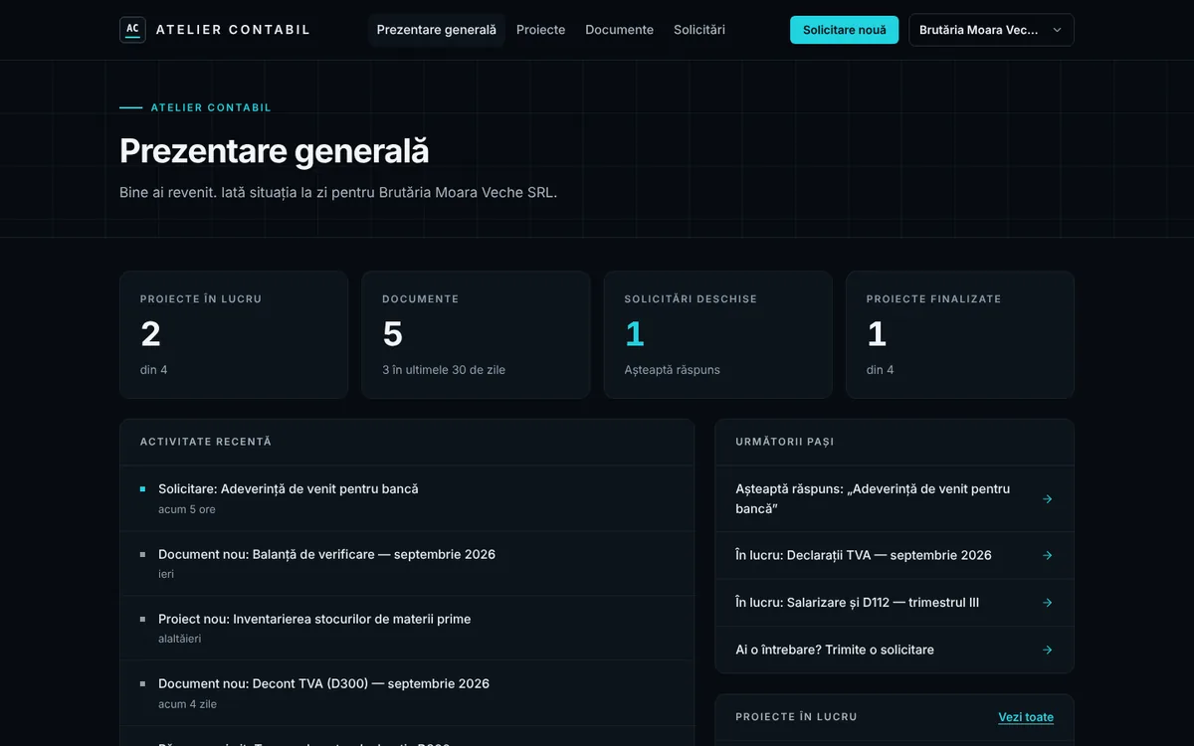Click the Vezi toate link

pyautogui.click(x=1026, y=717)
